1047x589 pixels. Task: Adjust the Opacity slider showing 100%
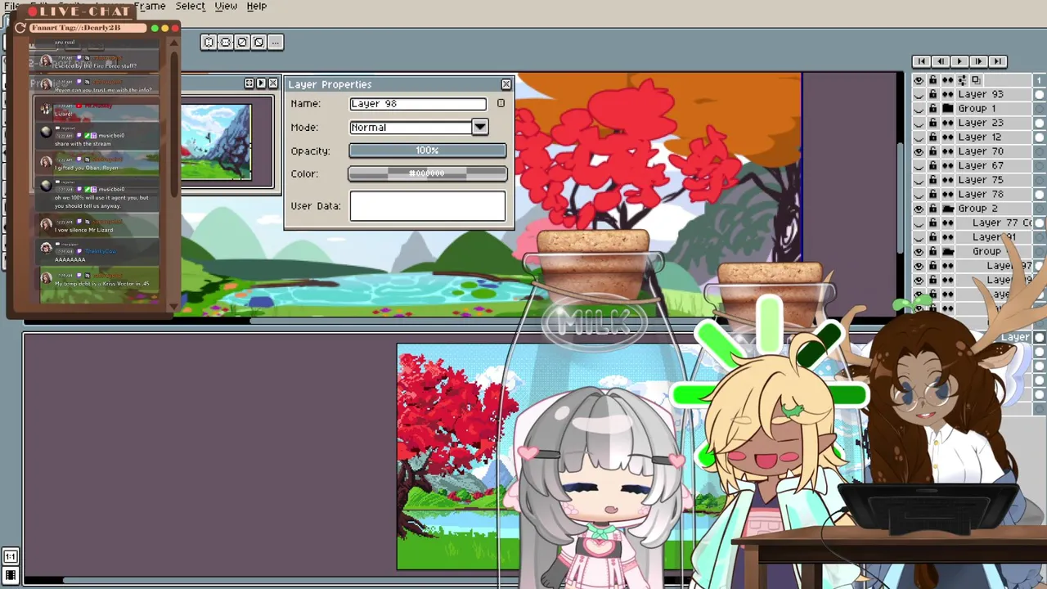click(427, 151)
